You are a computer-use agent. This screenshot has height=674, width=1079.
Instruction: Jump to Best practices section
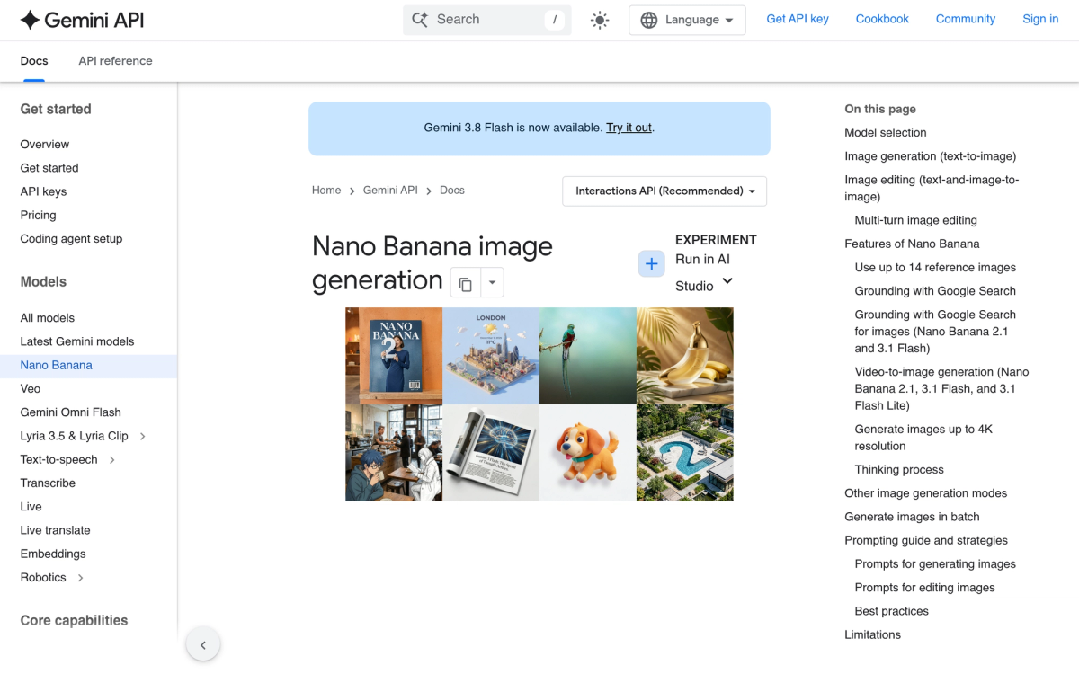point(891,611)
